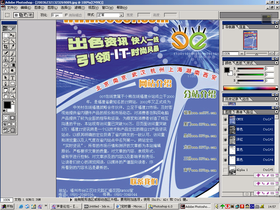Image resolution: width=280 pixels, height=210 pixels.
Task: Click the 开始 Start button
Action: (7, 206)
